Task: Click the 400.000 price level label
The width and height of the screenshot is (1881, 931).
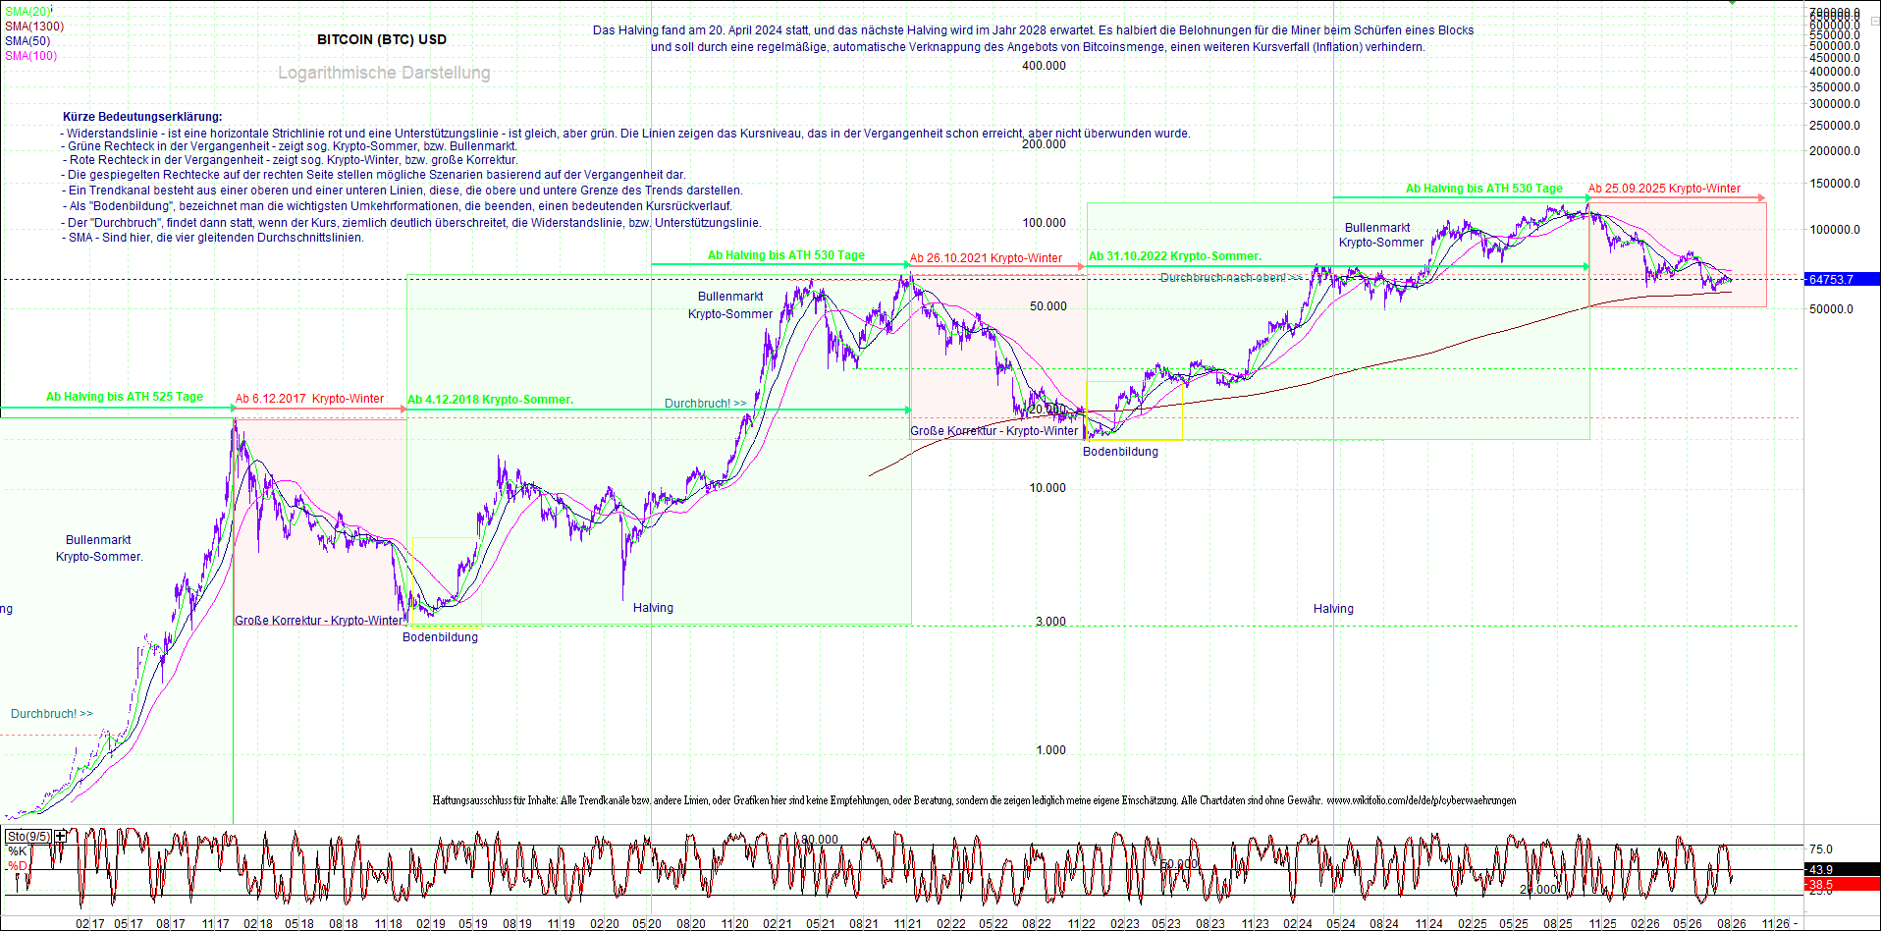Action: point(1044,66)
